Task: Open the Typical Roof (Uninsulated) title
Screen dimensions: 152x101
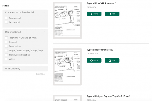Action: click(101, 3)
